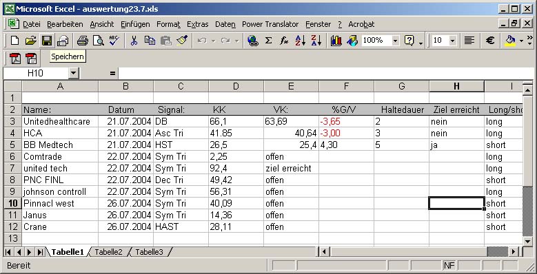537x274 pixels.
Task: Apply fill color paint bucket
Action: 510,41
